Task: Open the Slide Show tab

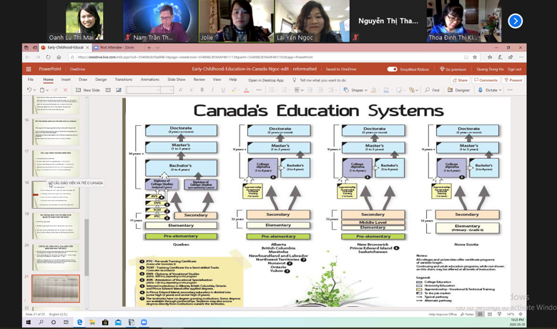Action: click(176, 79)
